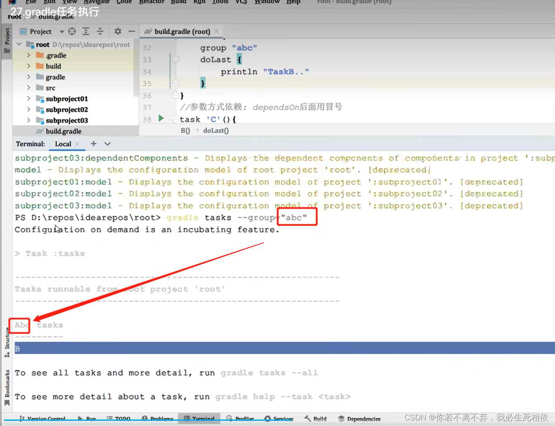Click the Terminal tool window button
Image resolution: width=555 pixels, height=426 pixels.
(199, 419)
